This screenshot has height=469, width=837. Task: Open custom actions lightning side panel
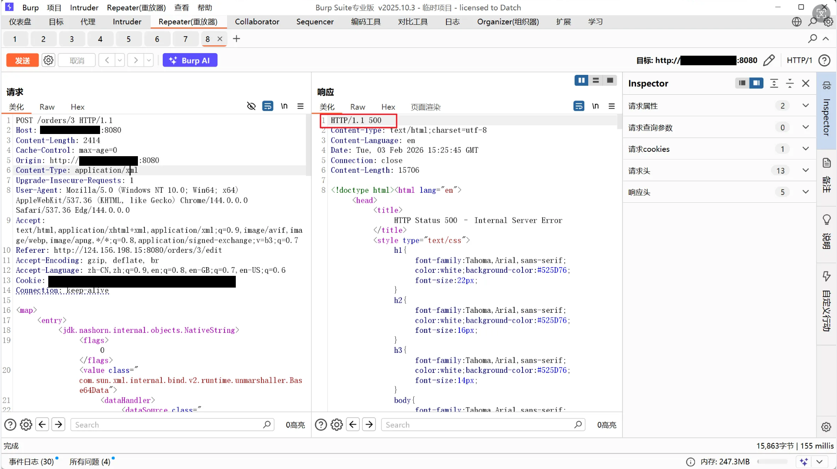827,276
